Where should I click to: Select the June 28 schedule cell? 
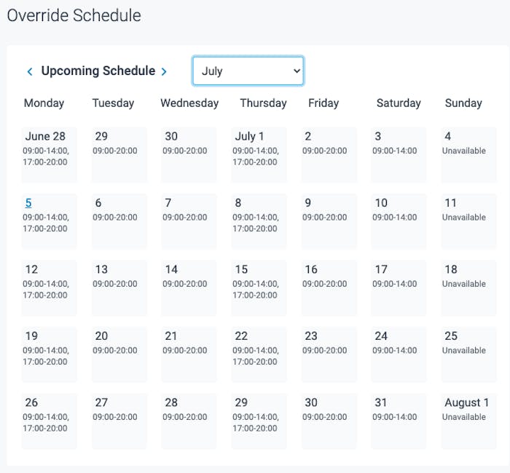(x=49, y=154)
